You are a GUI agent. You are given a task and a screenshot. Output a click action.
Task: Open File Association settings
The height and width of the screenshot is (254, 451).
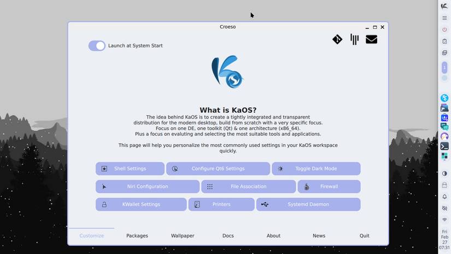249,186
